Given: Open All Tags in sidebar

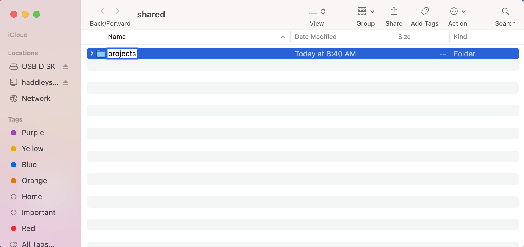Looking at the screenshot, I should pyautogui.click(x=38, y=244).
